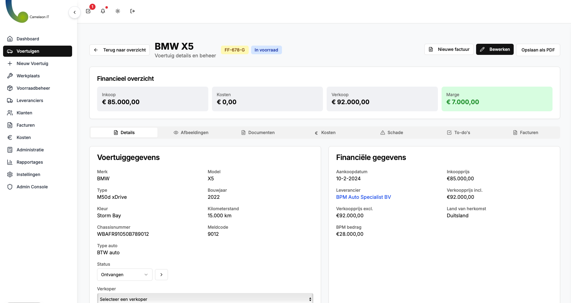Open Voorraadbeheer in the sidebar
The width and height of the screenshot is (571, 303).
tap(33, 88)
